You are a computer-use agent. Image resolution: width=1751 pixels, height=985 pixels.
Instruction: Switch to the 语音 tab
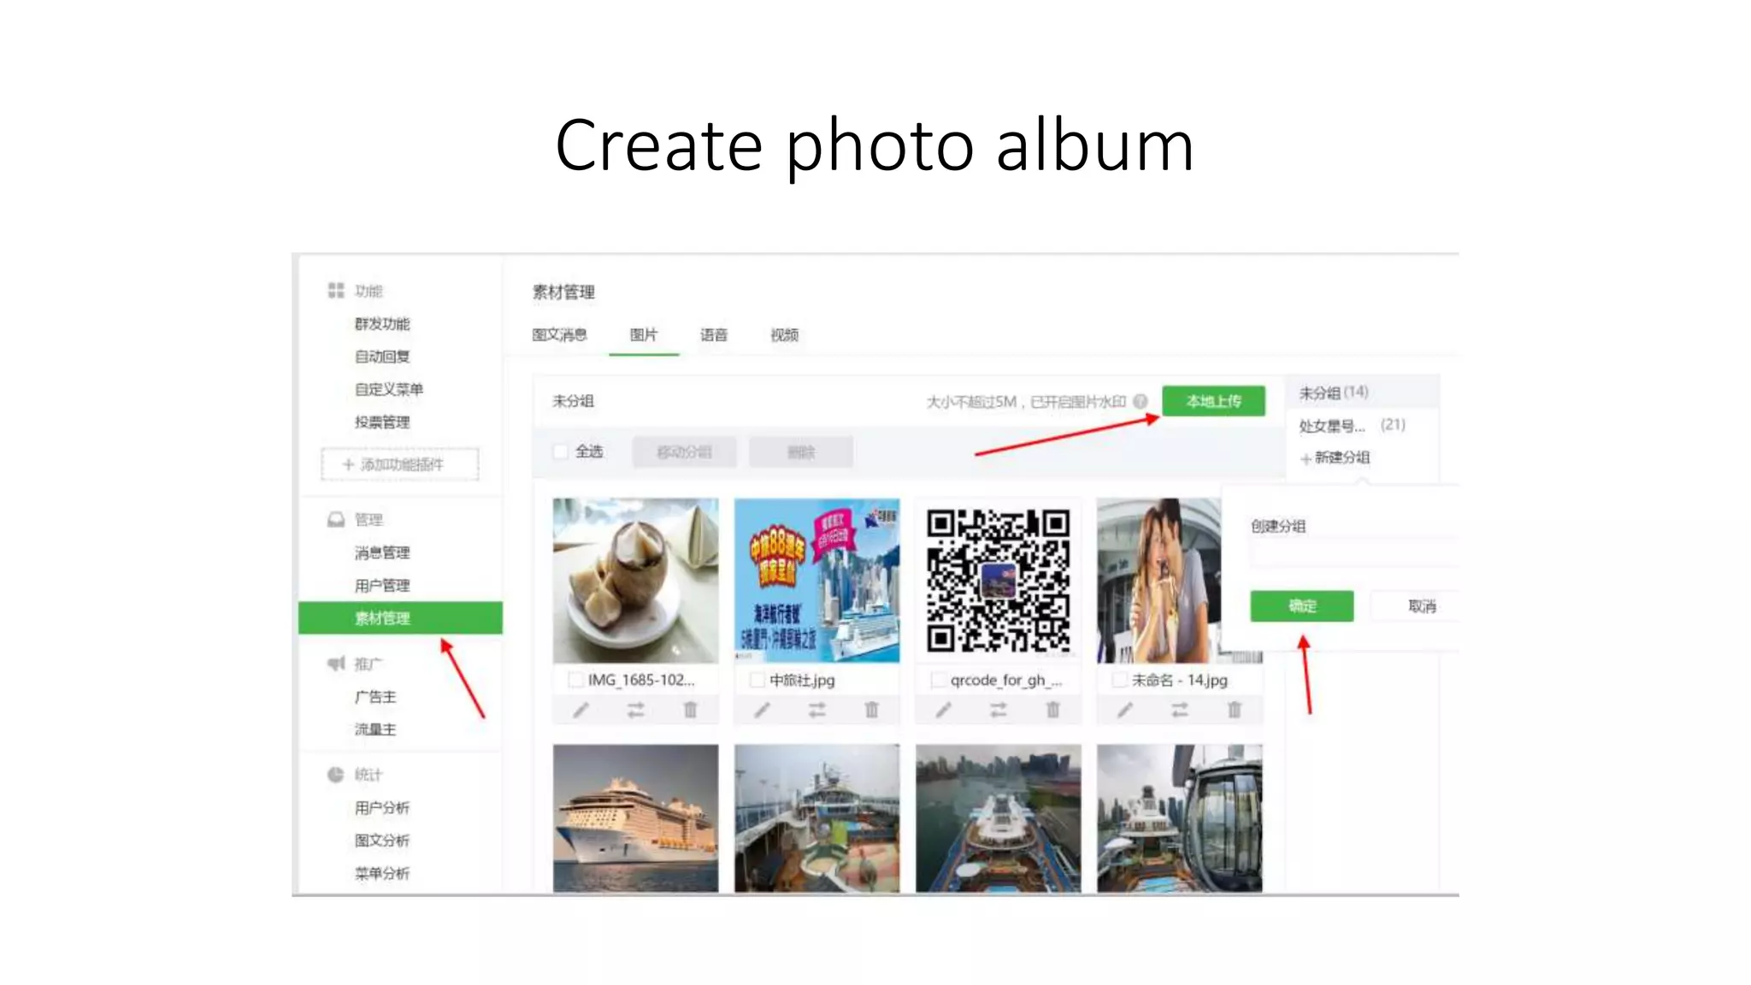714,334
